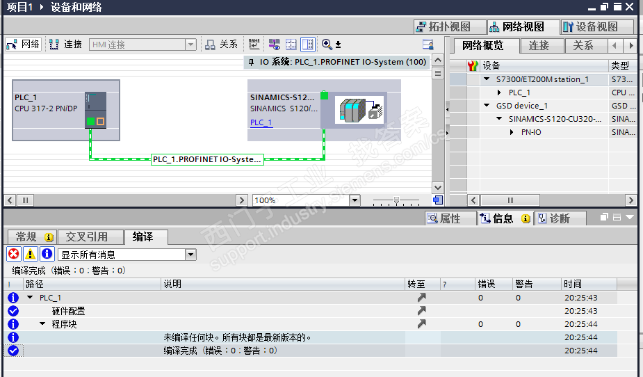The image size is (643, 377).
Task: Click the go-to arrow for PLC_1 row
Action: click(421, 297)
